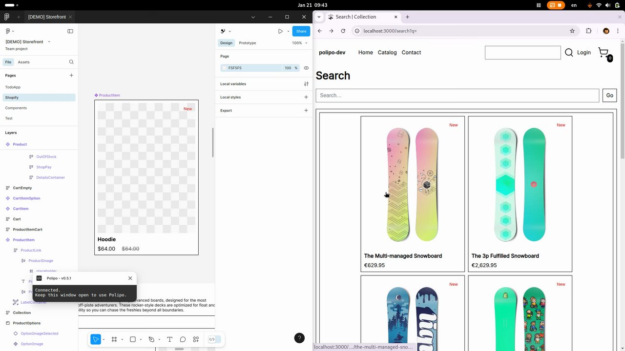The height and width of the screenshot is (351, 625).
Task: Switch to the File tab
Action: 8,62
